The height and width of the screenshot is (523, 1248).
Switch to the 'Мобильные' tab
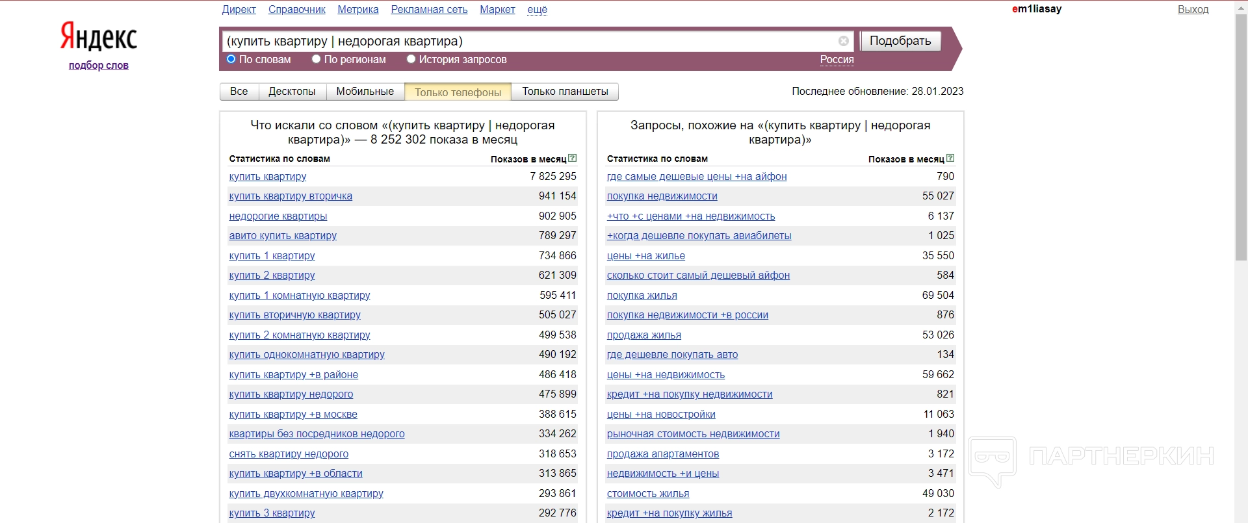click(365, 92)
